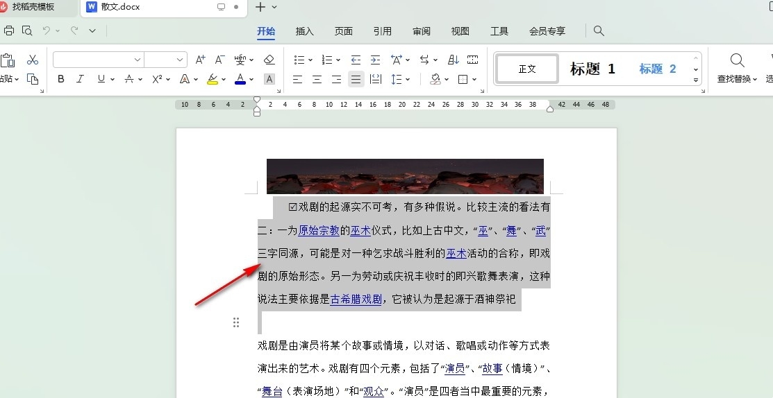Toggle Justify alignment button
The image size is (773, 398).
pos(356,79)
